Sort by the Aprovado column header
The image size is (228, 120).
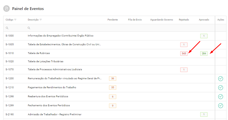tap(204, 20)
